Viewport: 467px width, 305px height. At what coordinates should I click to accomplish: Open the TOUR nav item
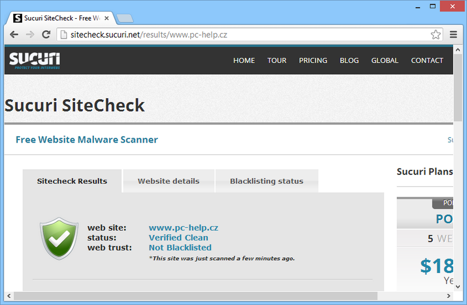coord(277,60)
